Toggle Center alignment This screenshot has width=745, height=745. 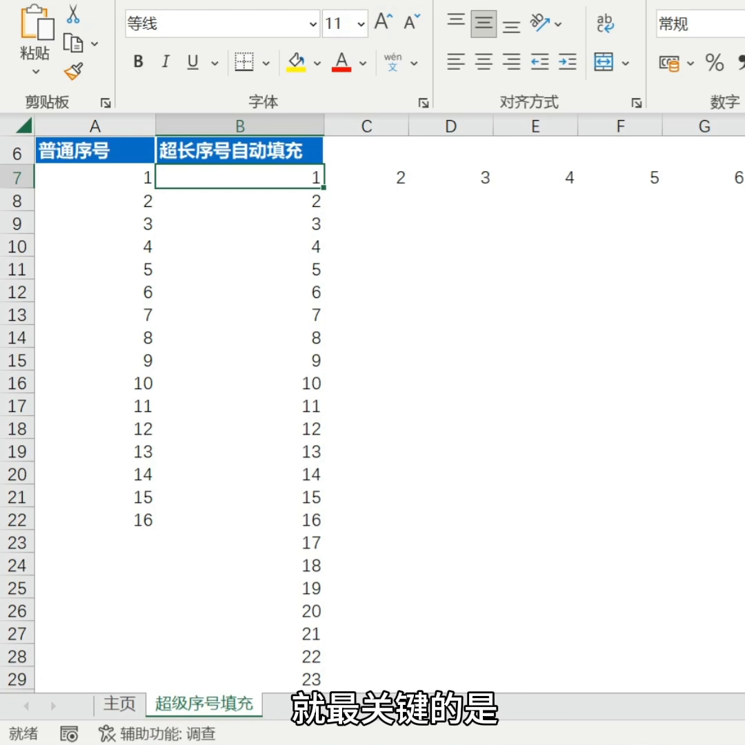tap(484, 62)
